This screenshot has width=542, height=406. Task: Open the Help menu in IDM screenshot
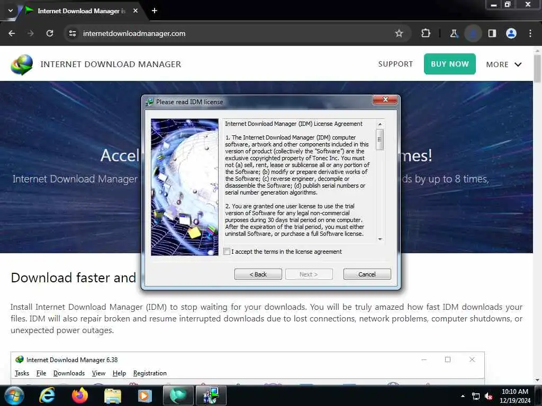(119, 373)
